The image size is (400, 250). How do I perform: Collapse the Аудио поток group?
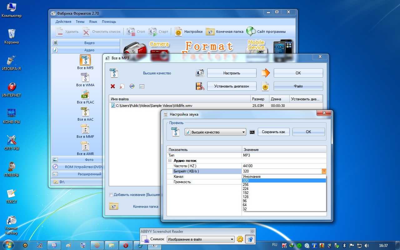(170, 161)
